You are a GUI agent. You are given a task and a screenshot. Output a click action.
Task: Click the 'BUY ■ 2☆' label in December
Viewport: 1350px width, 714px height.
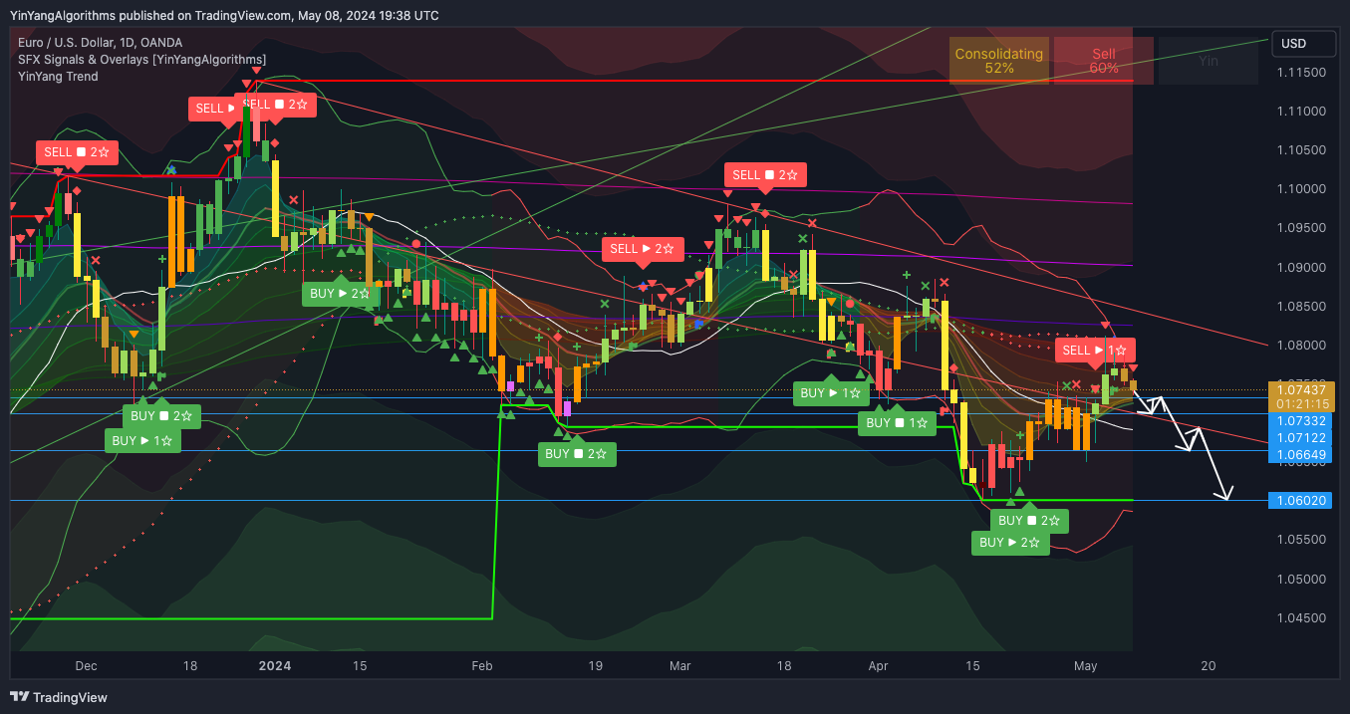(161, 416)
